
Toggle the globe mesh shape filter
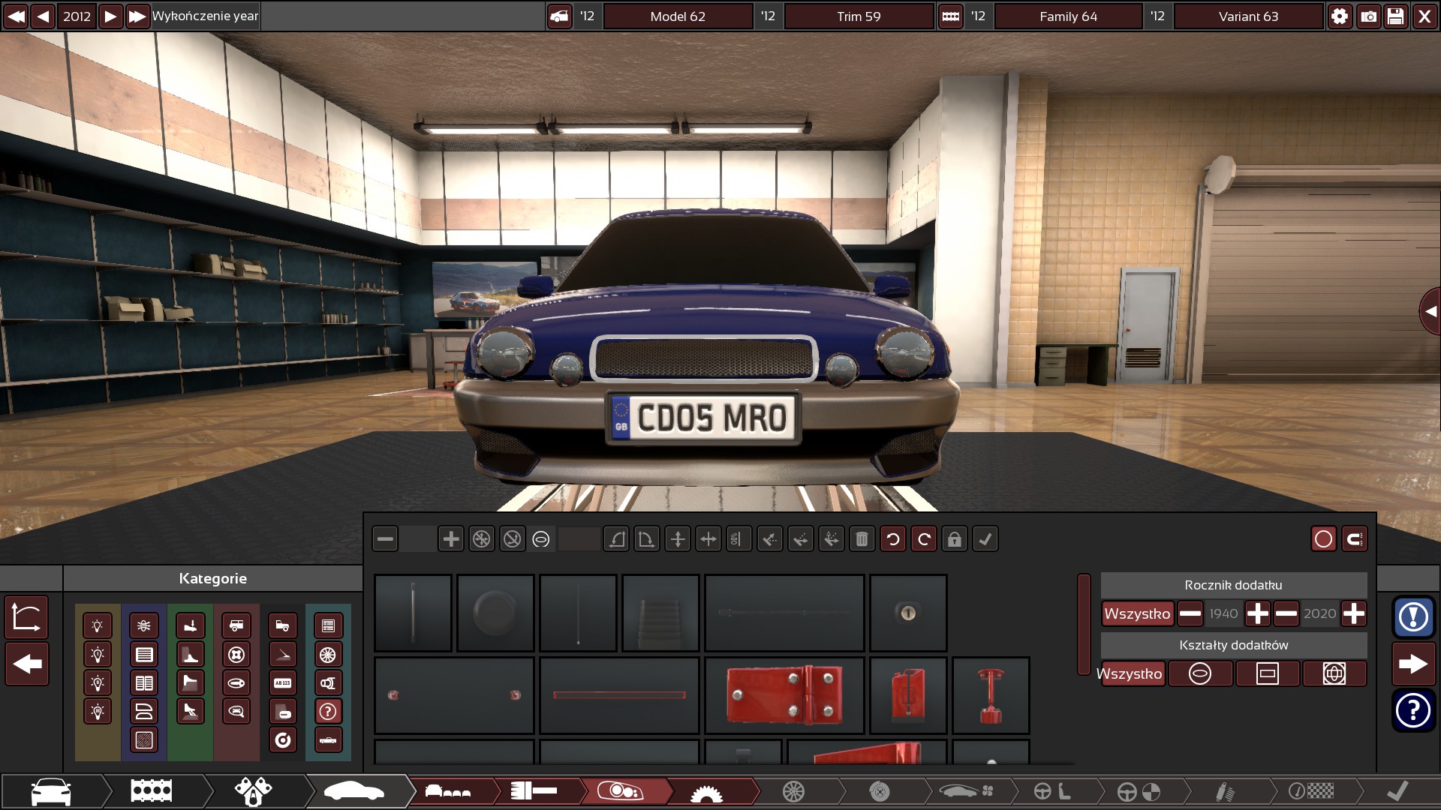point(1334,673)
